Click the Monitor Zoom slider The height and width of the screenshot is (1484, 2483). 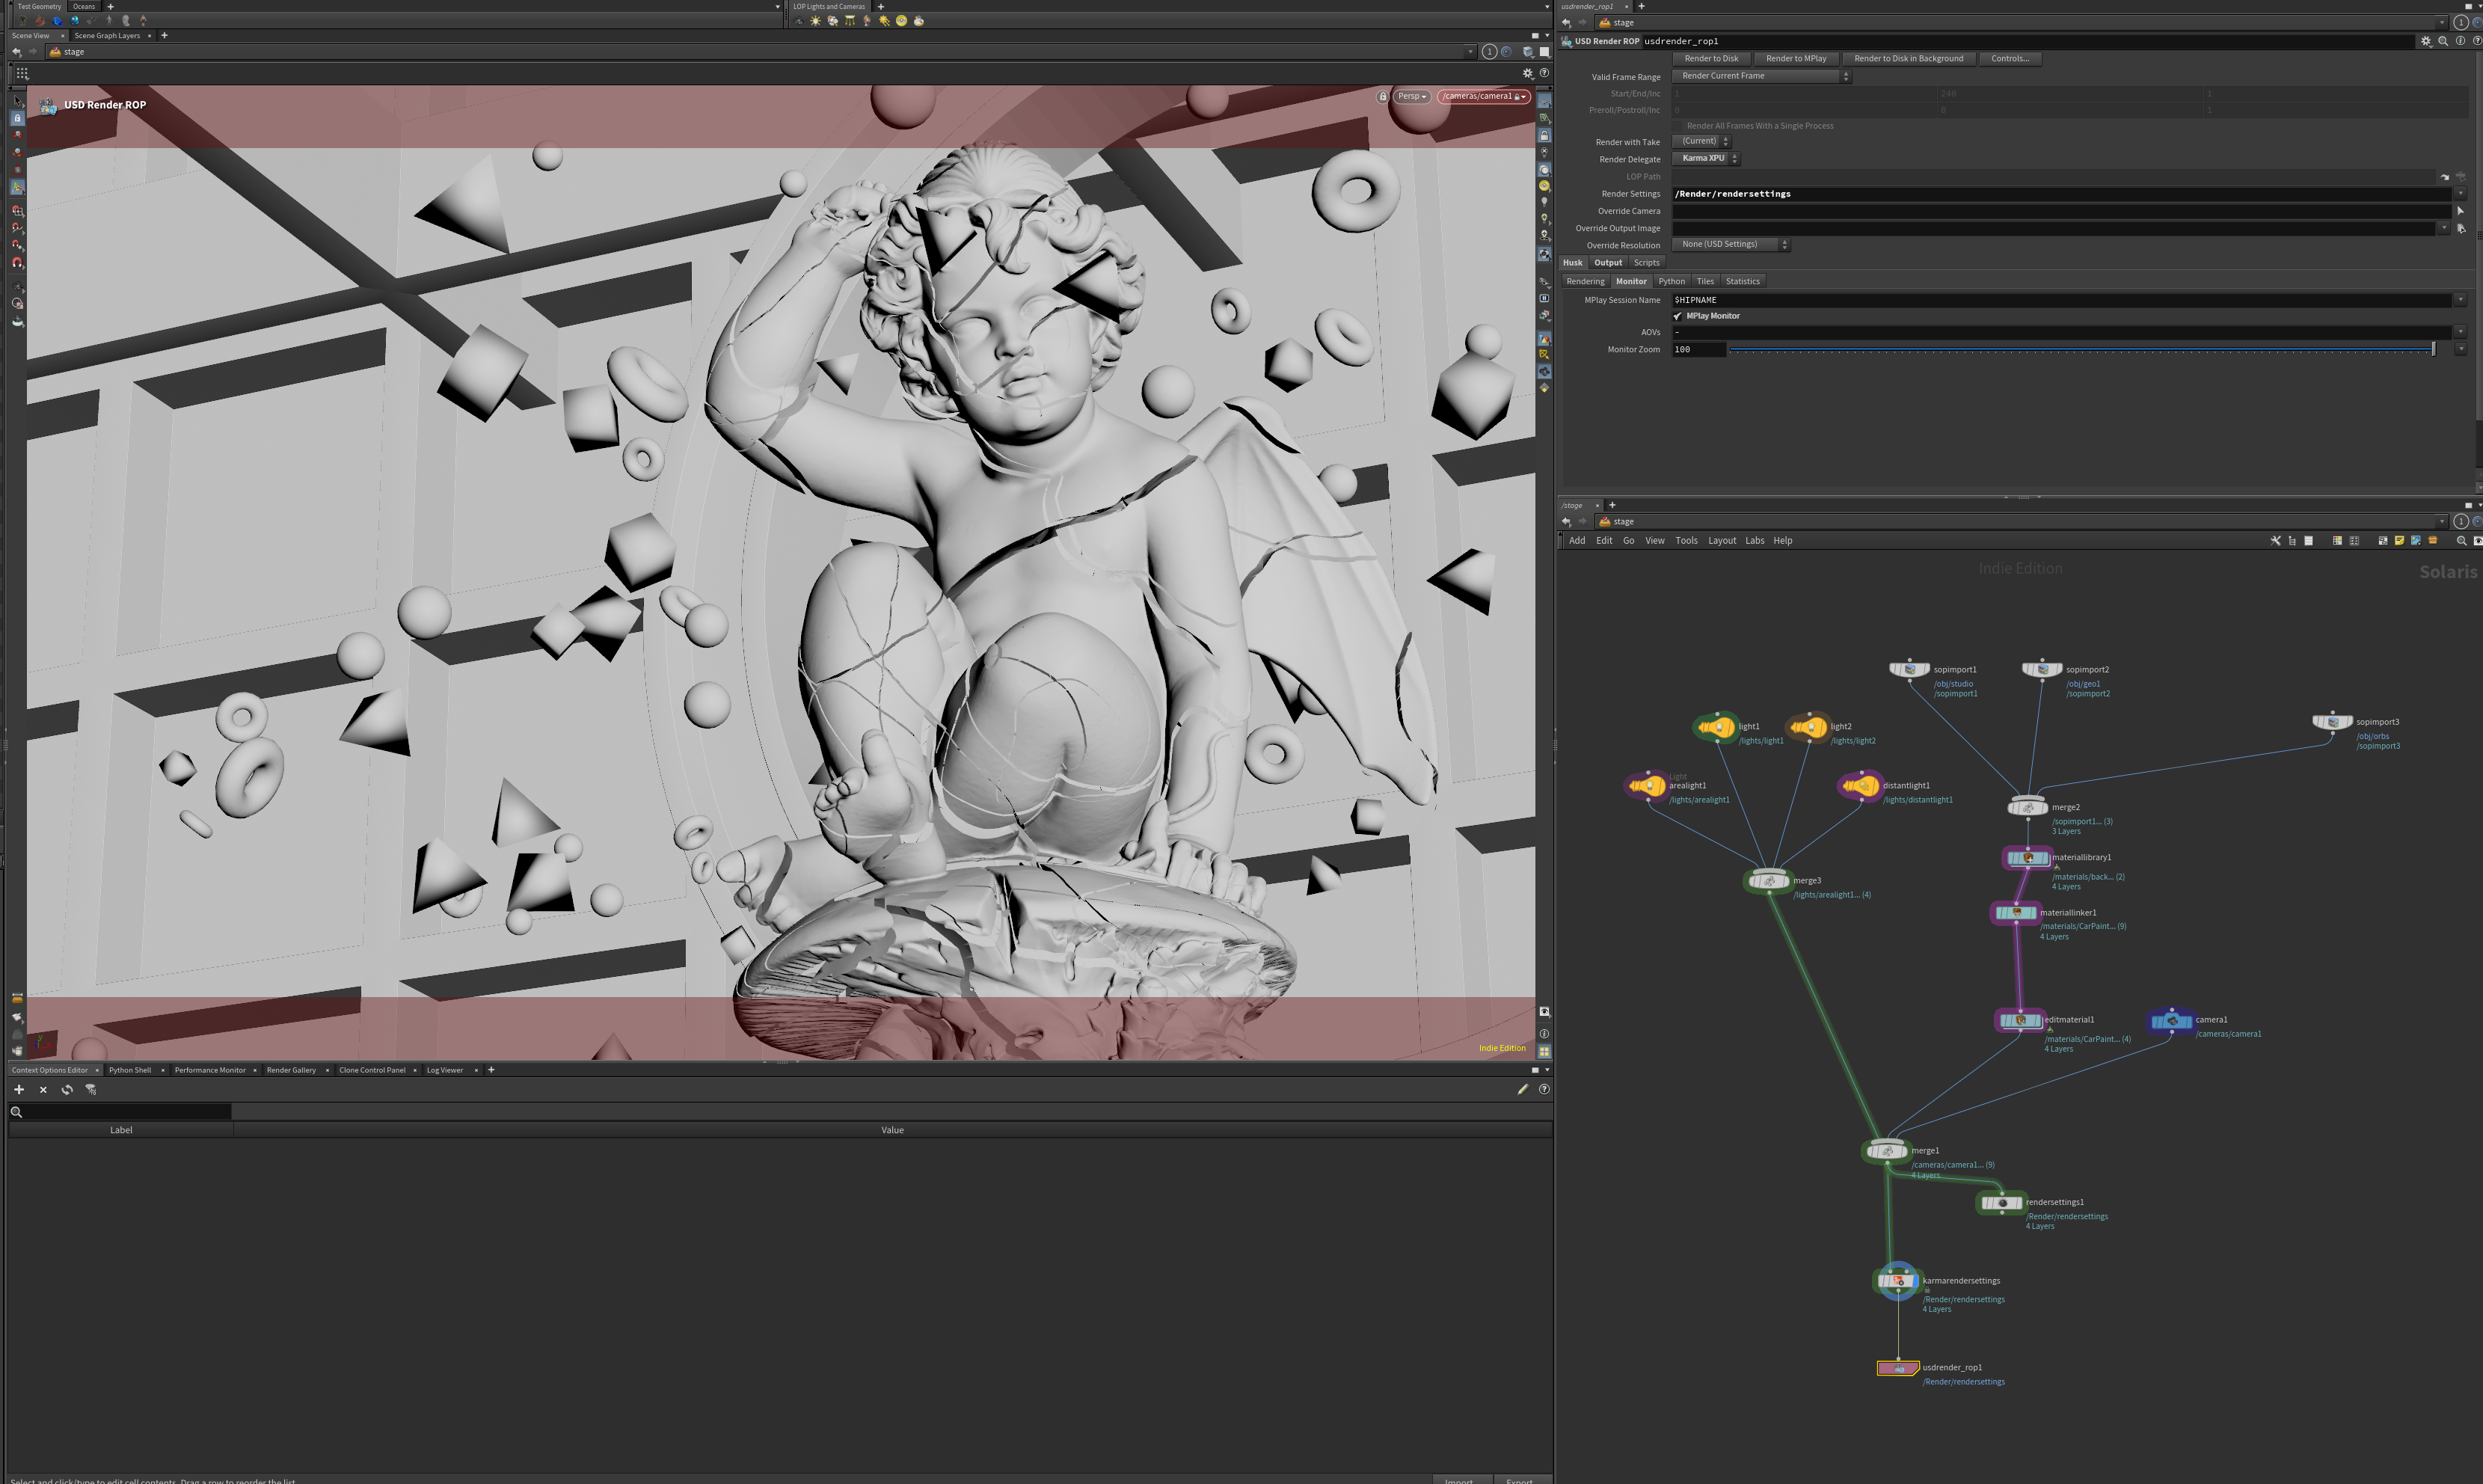click(x=2081, y=349)
